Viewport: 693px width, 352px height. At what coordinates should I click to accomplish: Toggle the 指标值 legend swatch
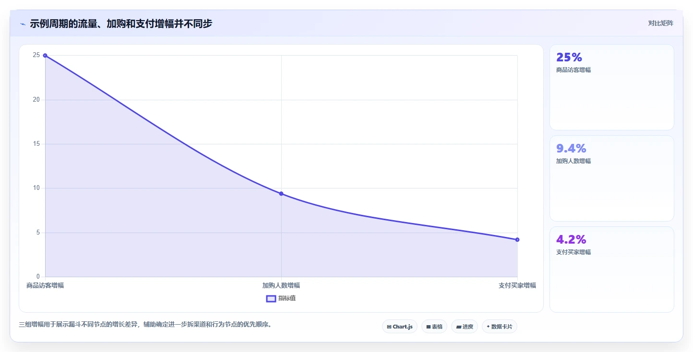point(271,298)
